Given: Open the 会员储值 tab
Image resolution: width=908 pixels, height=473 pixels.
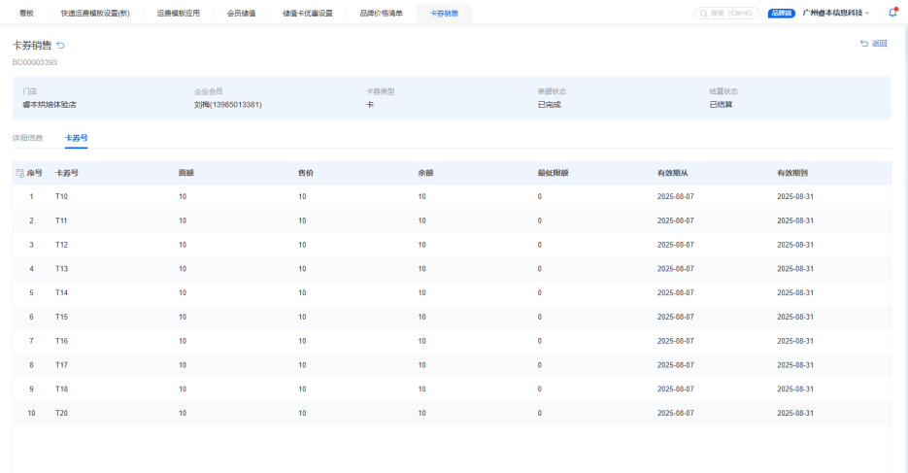Looking at the screenshot, I should click(241, 14).
